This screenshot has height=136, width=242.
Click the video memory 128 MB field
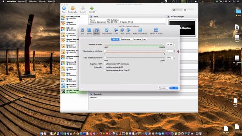point(170,45)
